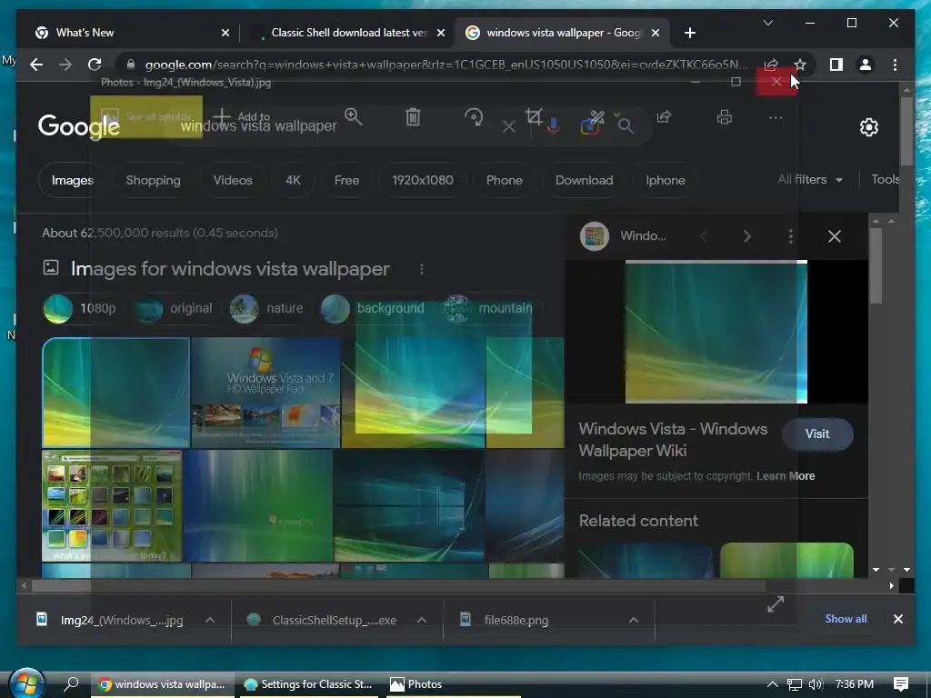Image resolution: width=931 pixels, height=698 pixels.
Task: Open the Windows Start menu orb
Action: 26,683
